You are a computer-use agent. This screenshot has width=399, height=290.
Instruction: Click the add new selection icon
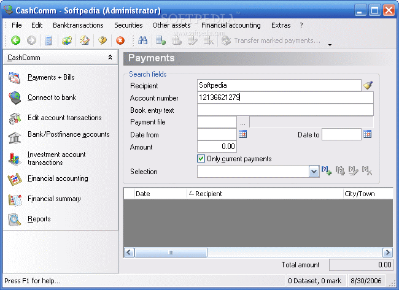pyautogui.click(x=326, y=170)
